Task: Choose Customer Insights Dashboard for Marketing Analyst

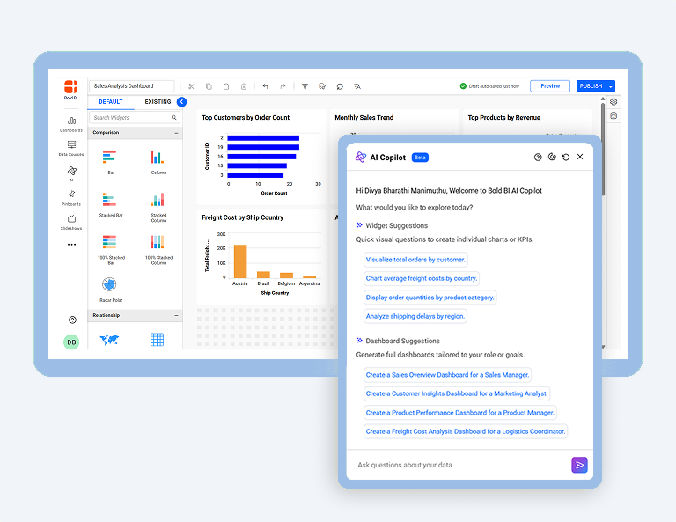Action: coord(457,393)
